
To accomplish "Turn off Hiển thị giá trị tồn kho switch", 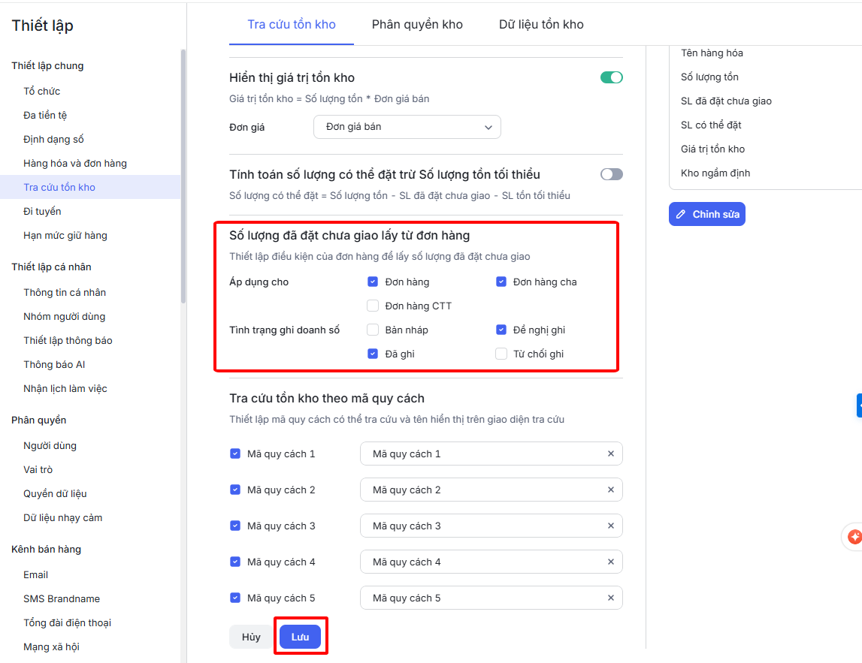I will 611,77.
